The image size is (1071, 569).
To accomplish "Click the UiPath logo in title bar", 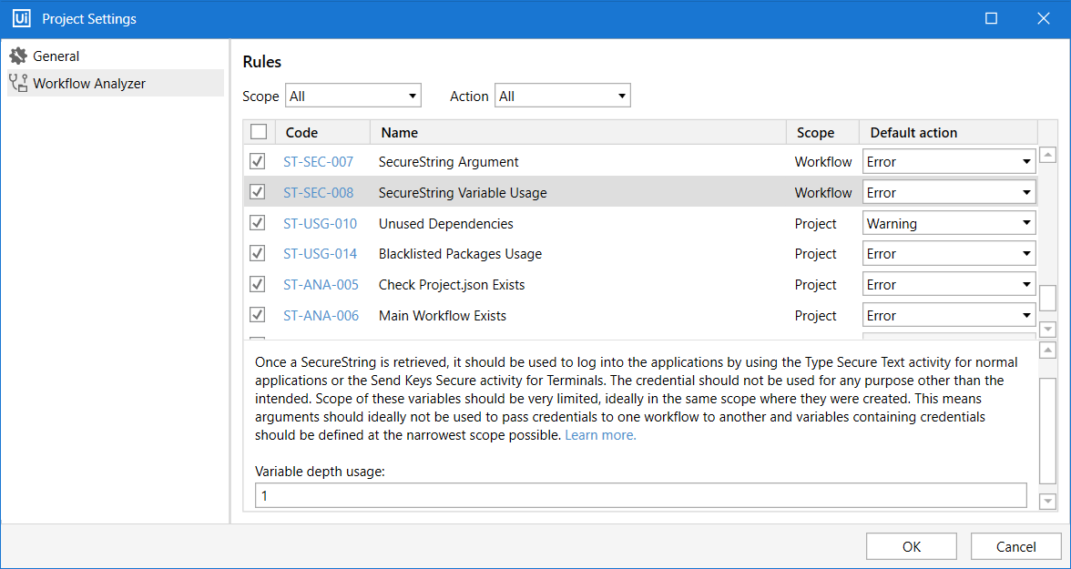I will [22, 18].
